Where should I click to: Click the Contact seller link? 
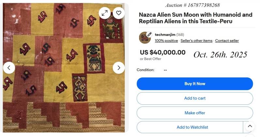[x=227, y=41]
